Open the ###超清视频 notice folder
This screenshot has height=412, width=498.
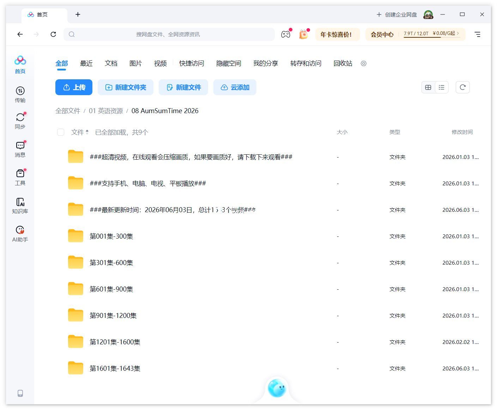click(x=191, y=157)
